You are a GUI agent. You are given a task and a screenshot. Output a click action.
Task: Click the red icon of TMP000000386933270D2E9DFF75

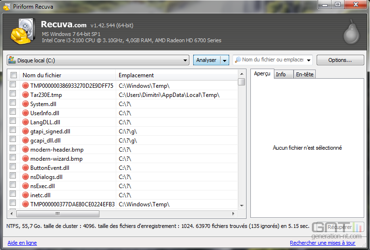[x=25, y=85]
